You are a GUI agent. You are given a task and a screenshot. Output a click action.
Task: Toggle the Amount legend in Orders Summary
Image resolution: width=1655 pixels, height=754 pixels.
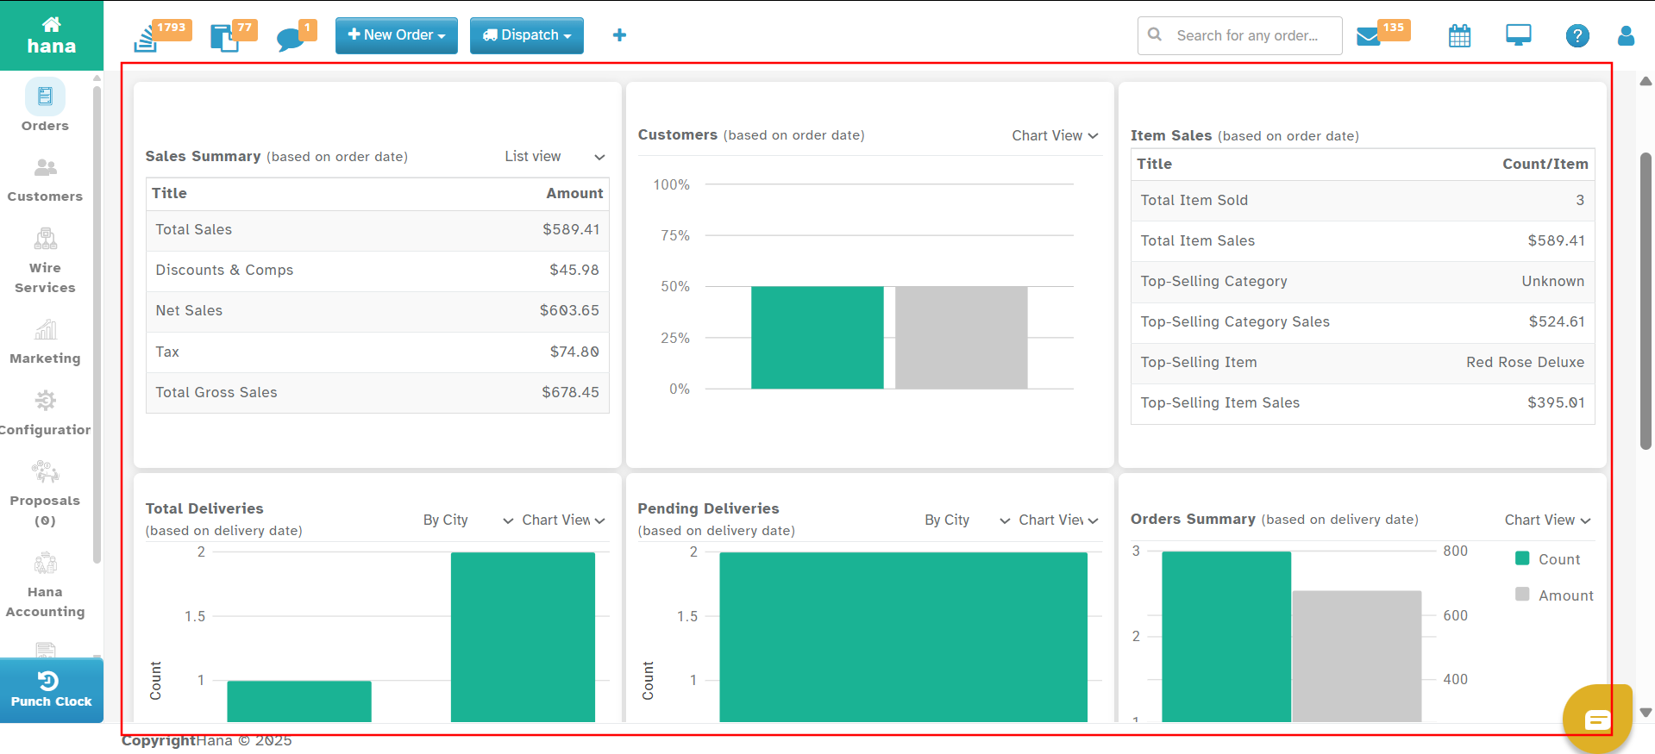[x=1555, y=595]
